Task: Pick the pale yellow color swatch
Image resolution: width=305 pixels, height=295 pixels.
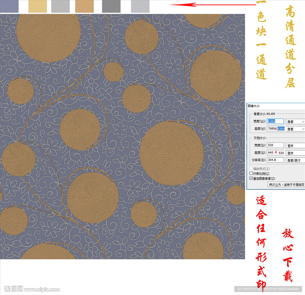Action: tap(38, 6)
